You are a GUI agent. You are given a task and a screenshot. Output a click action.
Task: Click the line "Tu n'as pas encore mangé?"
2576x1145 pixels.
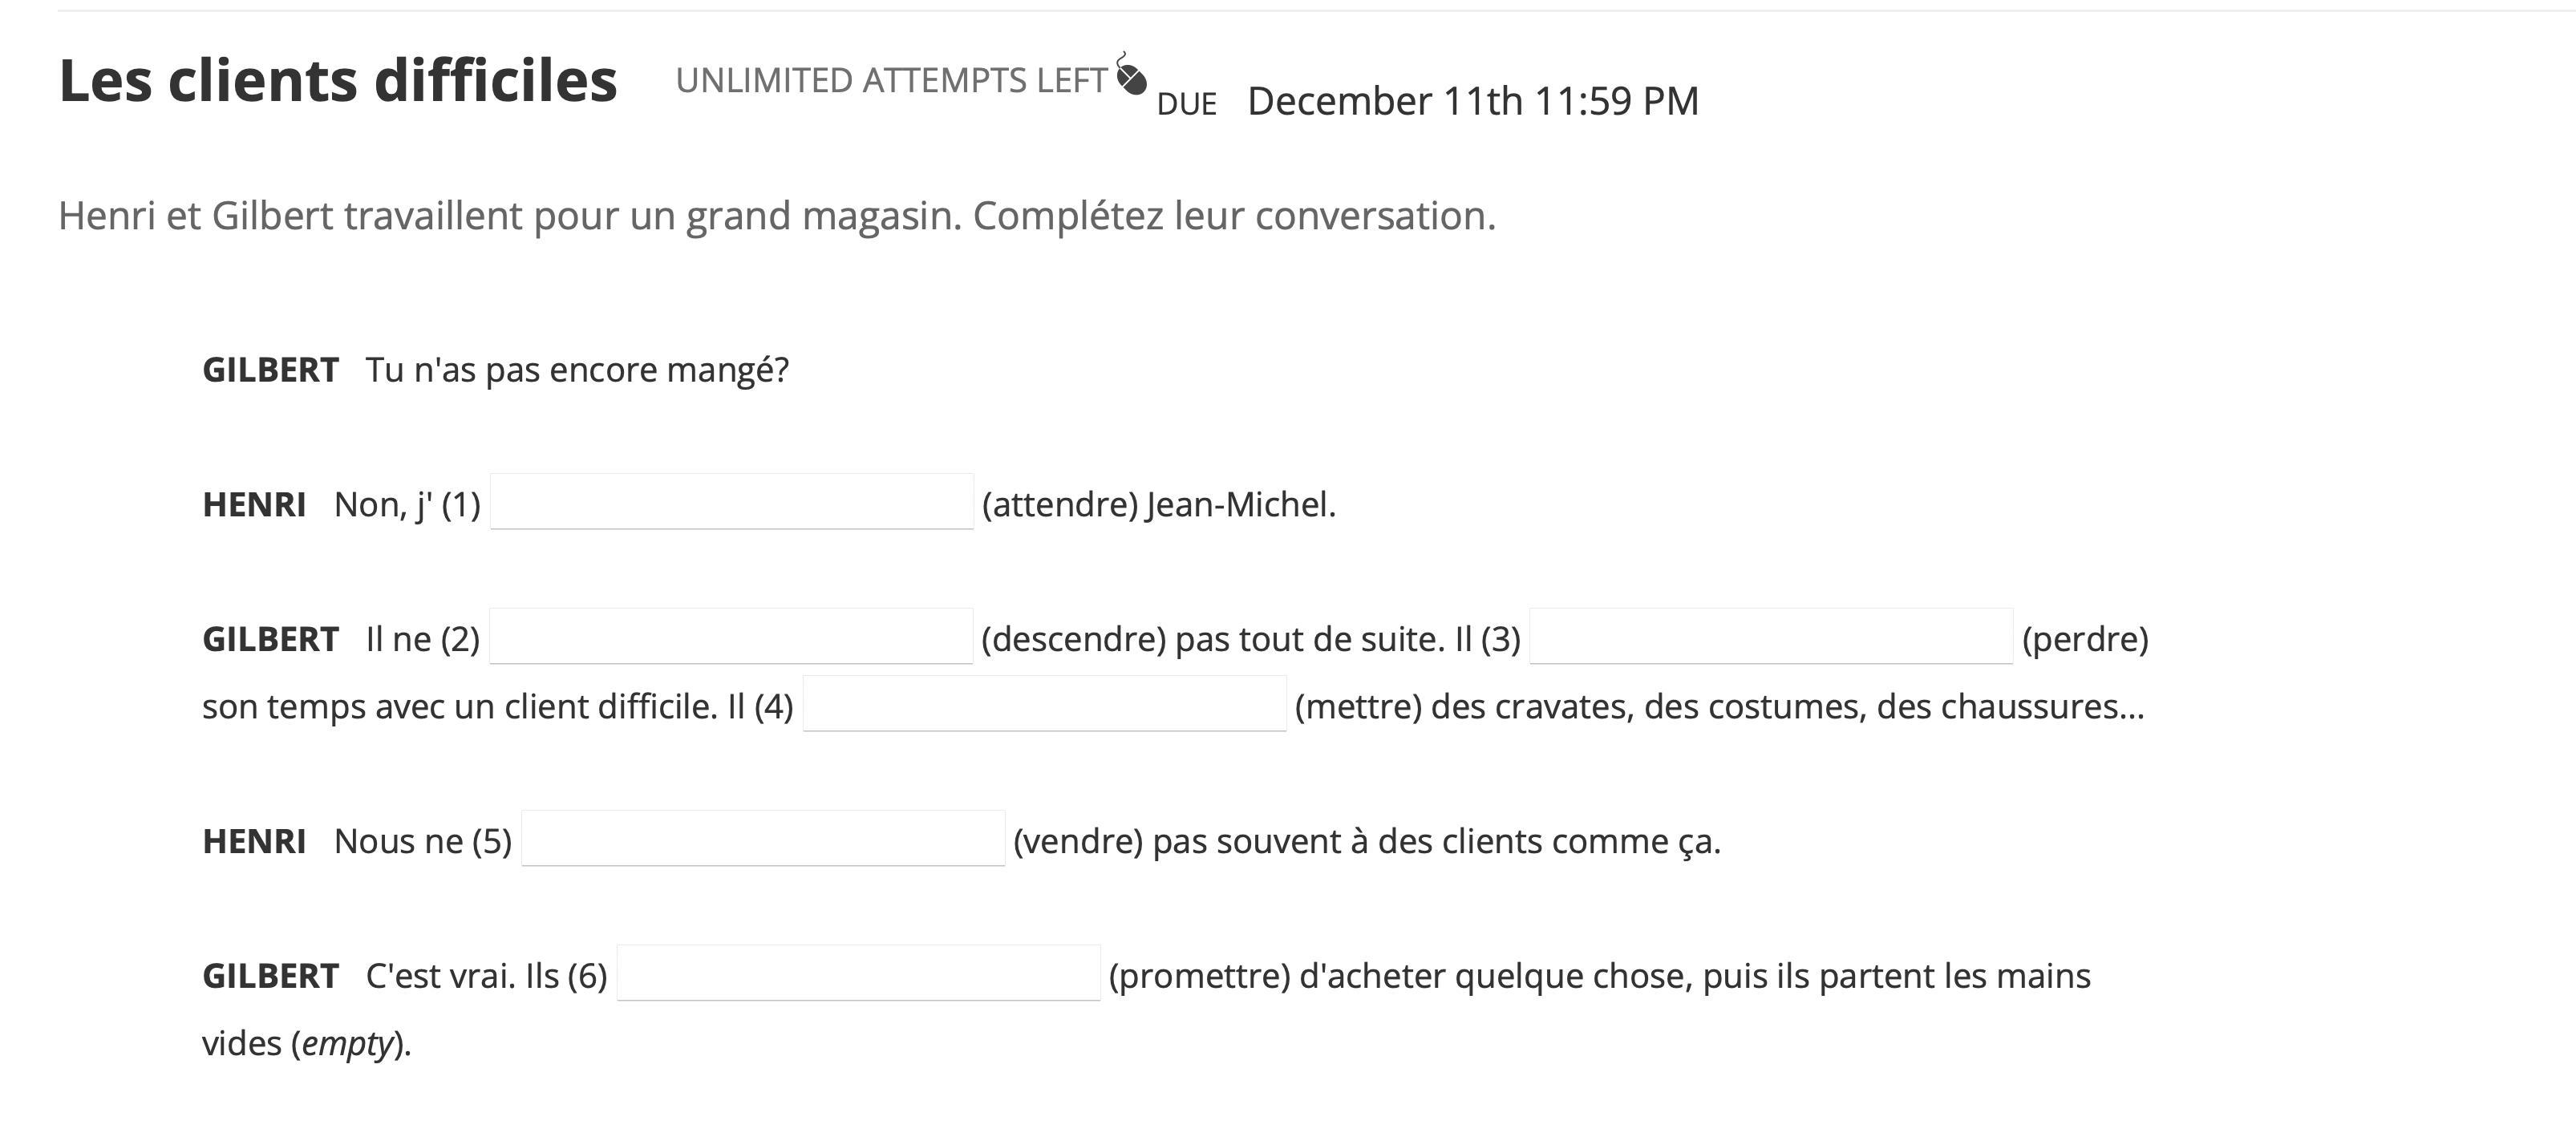click(577, 370)
